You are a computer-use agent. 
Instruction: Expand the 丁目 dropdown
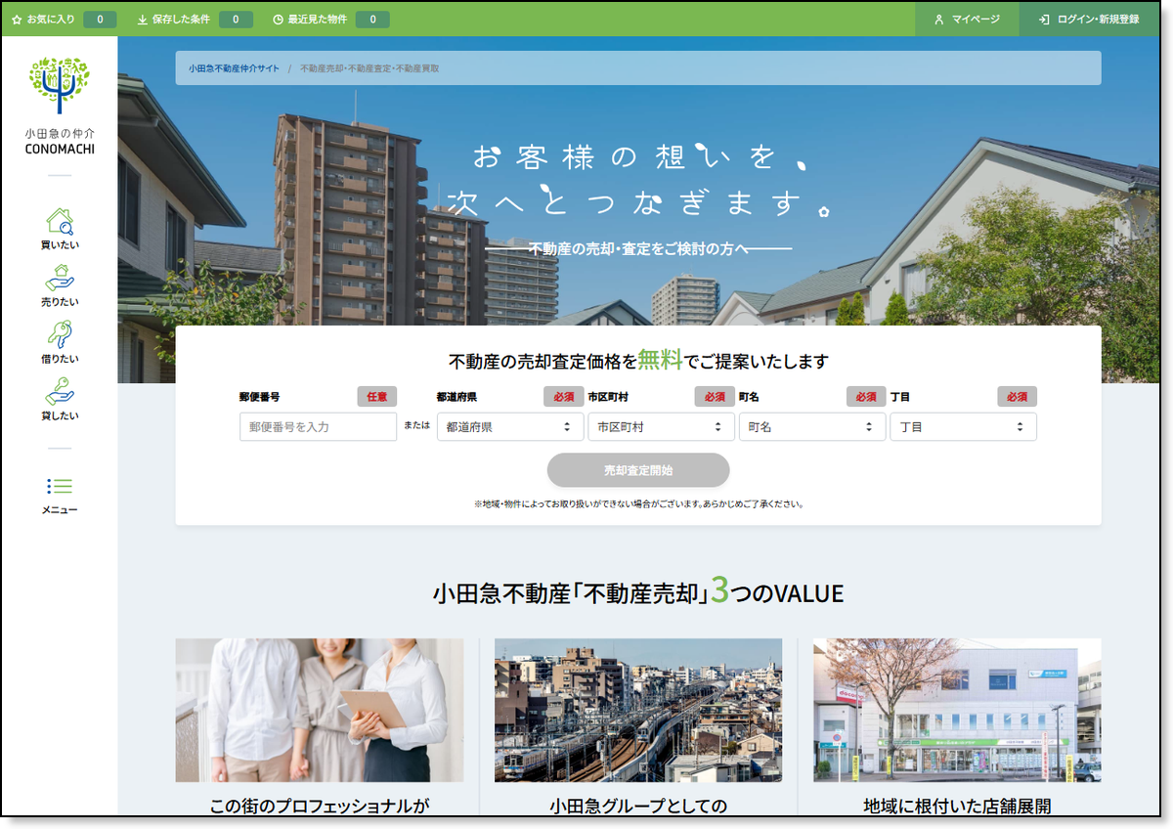963,427
